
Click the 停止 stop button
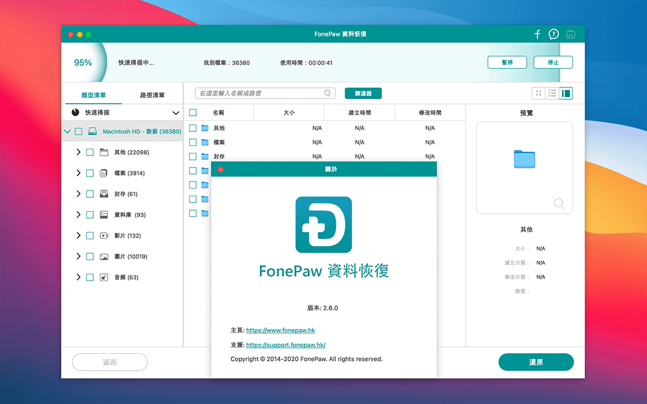pos(553,62)
